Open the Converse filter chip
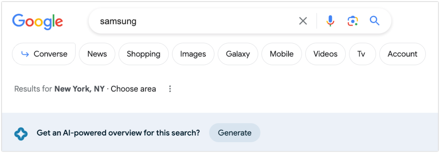Viewport: 440px width, 153px height. [44, 54]
